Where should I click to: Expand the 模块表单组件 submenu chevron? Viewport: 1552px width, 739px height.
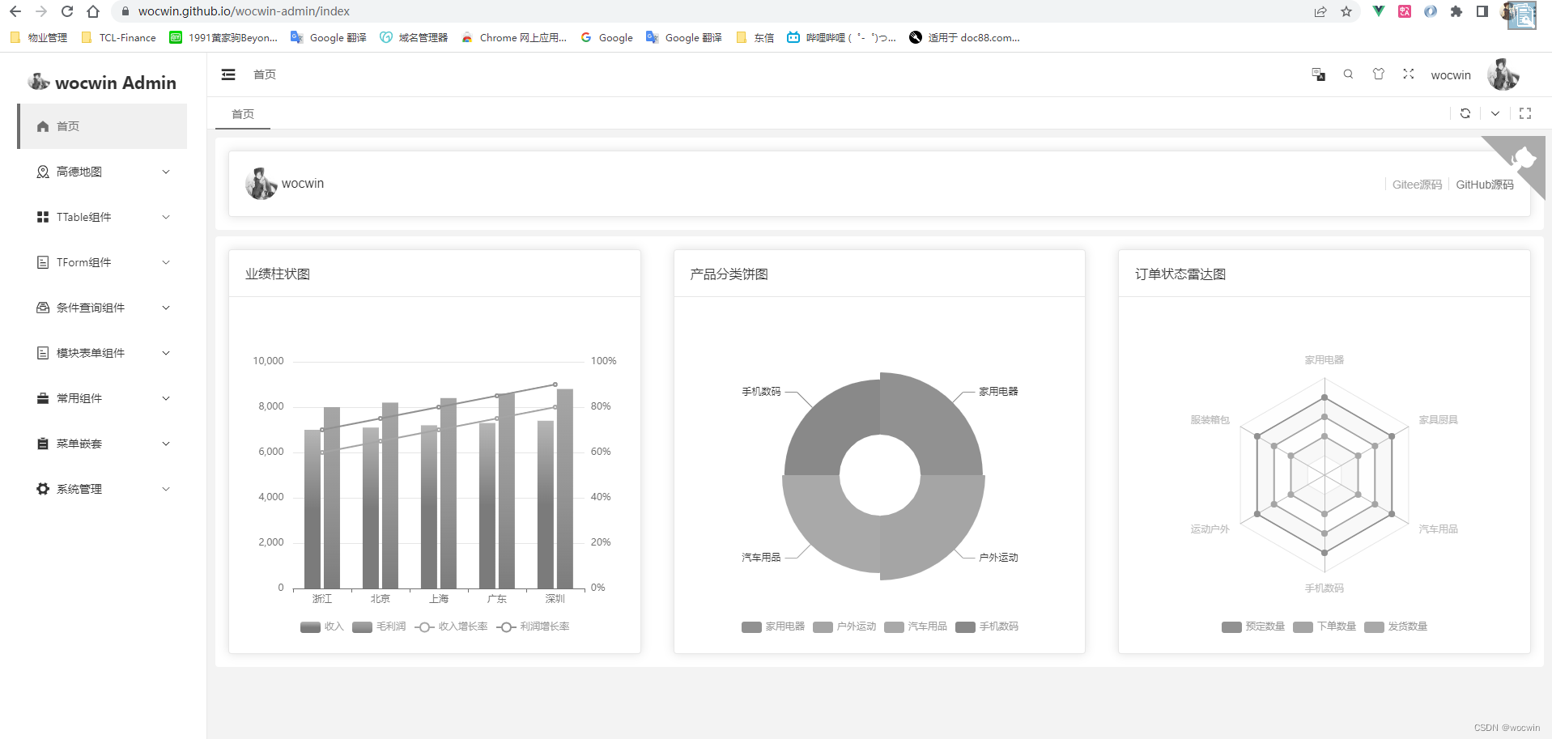(166, 353)
